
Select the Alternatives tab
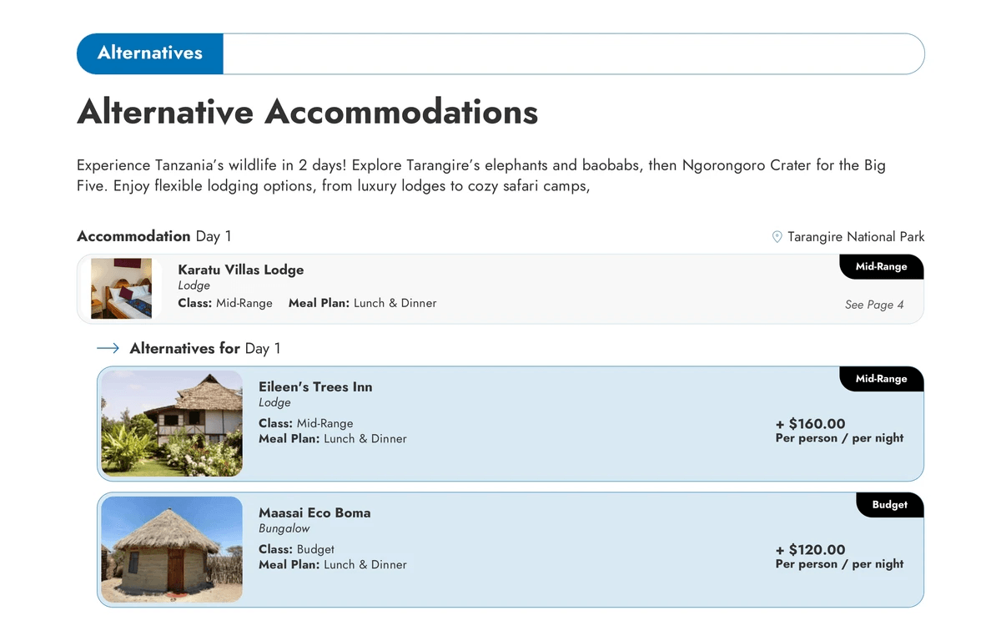[150, 53]
